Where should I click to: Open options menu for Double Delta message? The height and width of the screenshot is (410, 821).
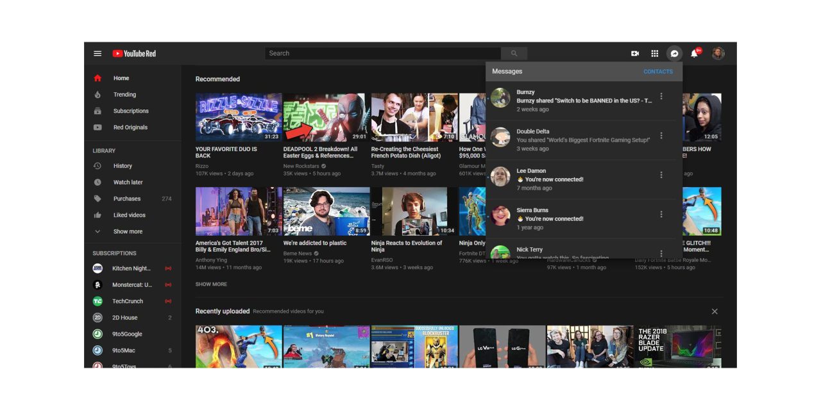[x=661, y=136]
